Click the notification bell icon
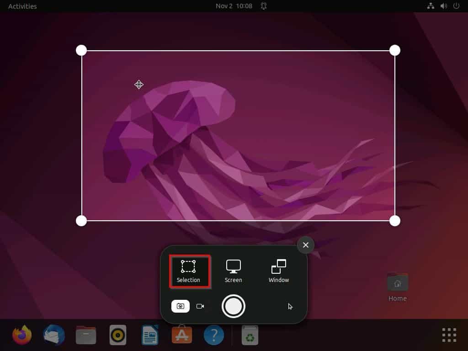468x351 pixels. click(x=264, y=6)
